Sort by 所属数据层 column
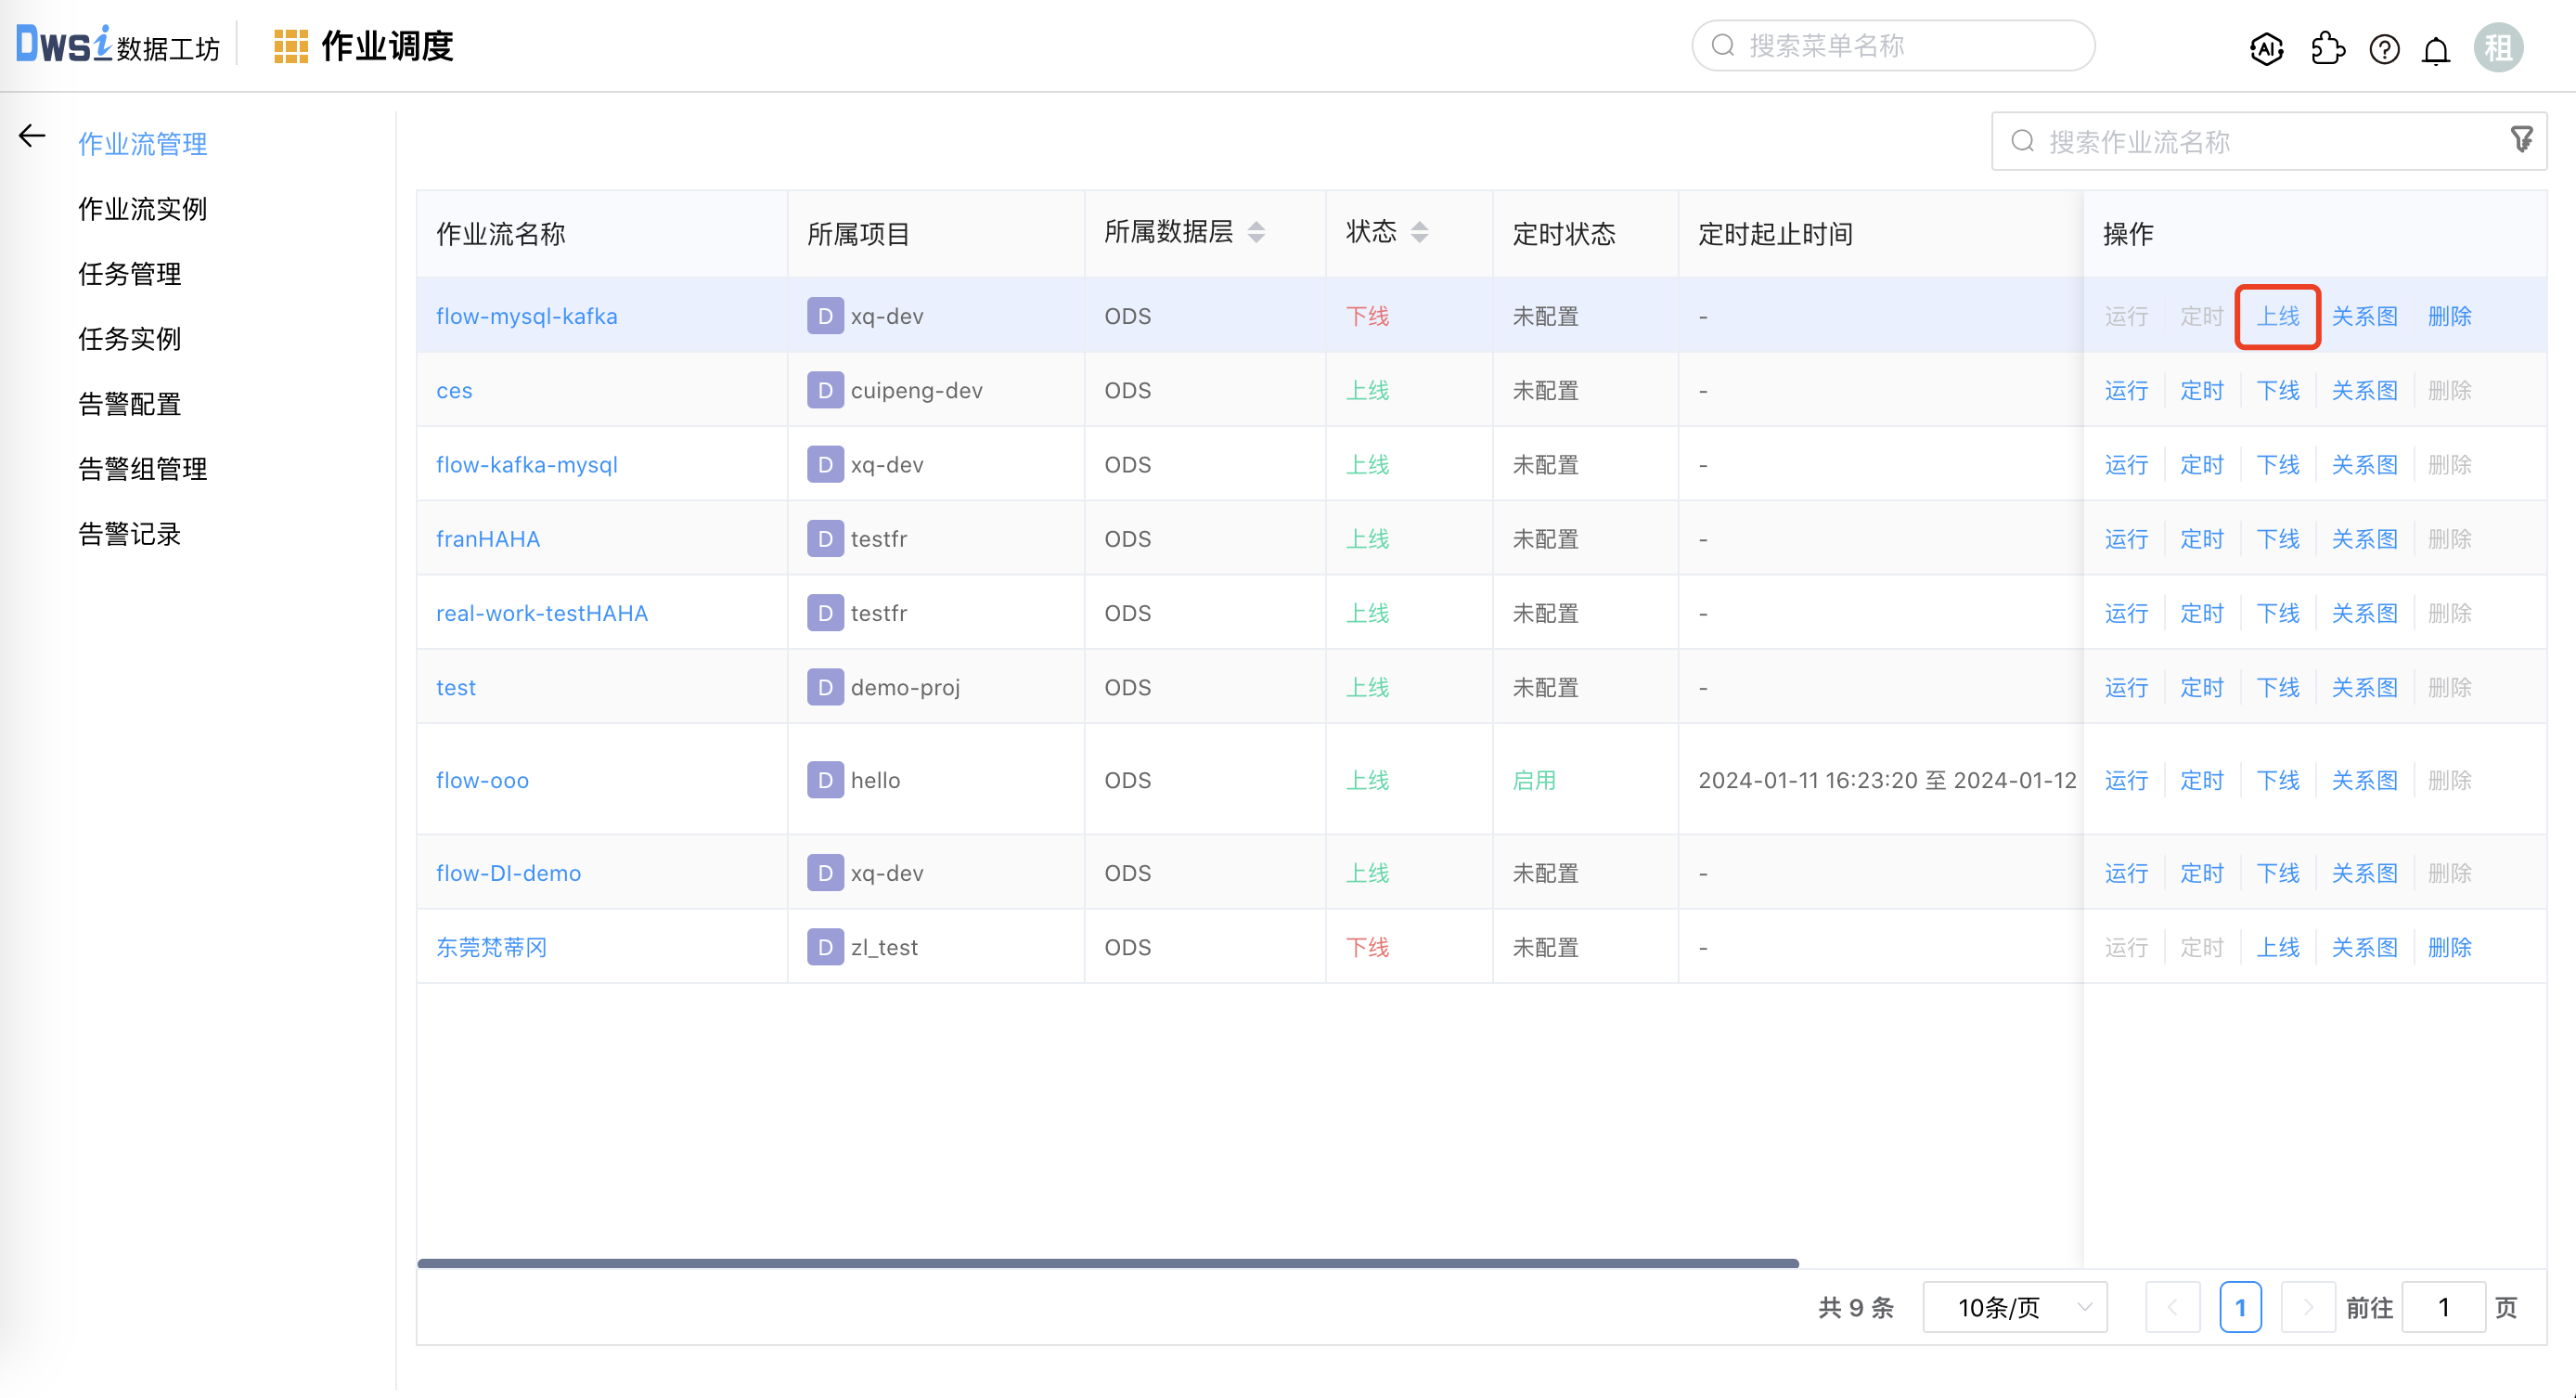This screenshot has width=2576, height=1398. coord(1256,232)
